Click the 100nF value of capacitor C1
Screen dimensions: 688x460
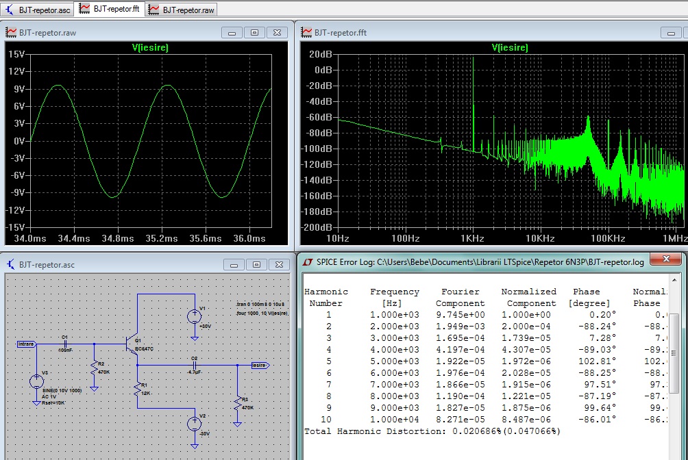coord(65,350)
